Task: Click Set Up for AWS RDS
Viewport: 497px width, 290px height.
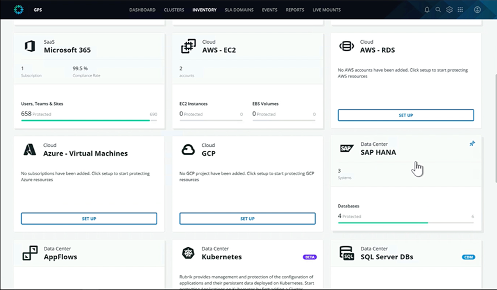Action: tap(406, 115)
